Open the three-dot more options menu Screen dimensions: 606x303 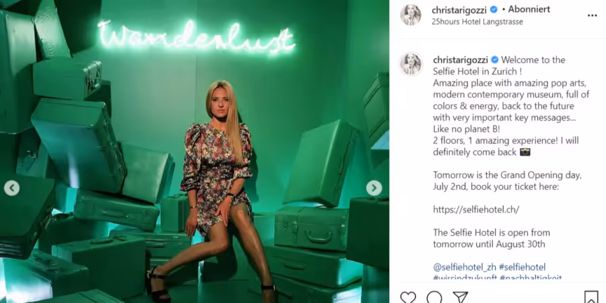pyautogui.click(x=592, y=15)
